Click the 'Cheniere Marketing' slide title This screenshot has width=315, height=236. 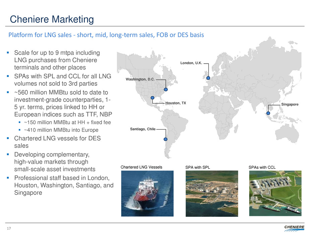52,20
